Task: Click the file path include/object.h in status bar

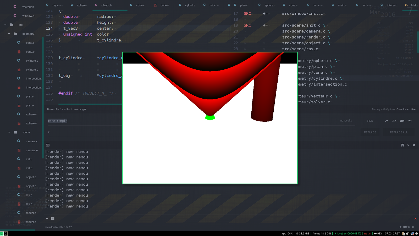Action: click(x=54, y=227)
